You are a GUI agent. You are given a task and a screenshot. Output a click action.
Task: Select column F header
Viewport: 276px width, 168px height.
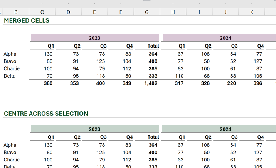point(121,12)
